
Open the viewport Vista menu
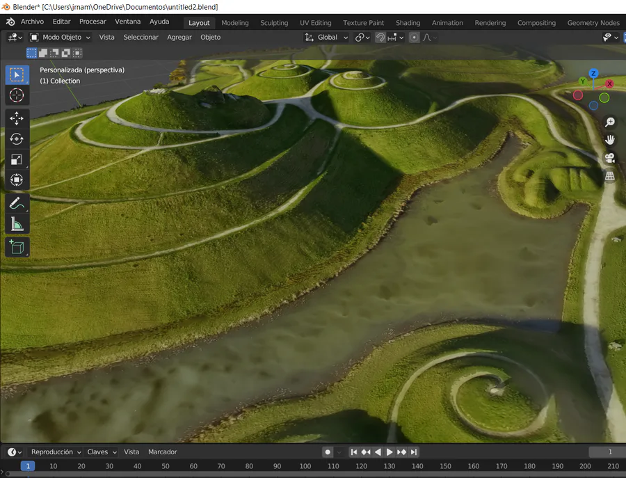(106, 37)
